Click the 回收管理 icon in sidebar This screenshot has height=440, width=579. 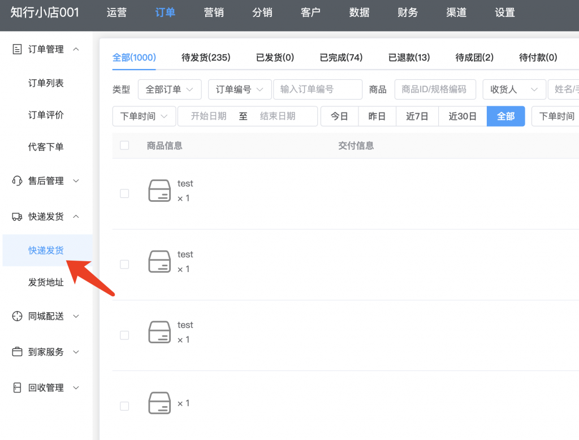click(x=18, y=388)
